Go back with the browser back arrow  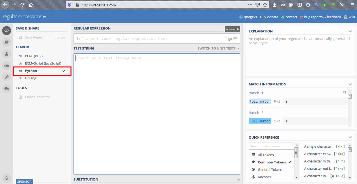click(x=5, y=5)
